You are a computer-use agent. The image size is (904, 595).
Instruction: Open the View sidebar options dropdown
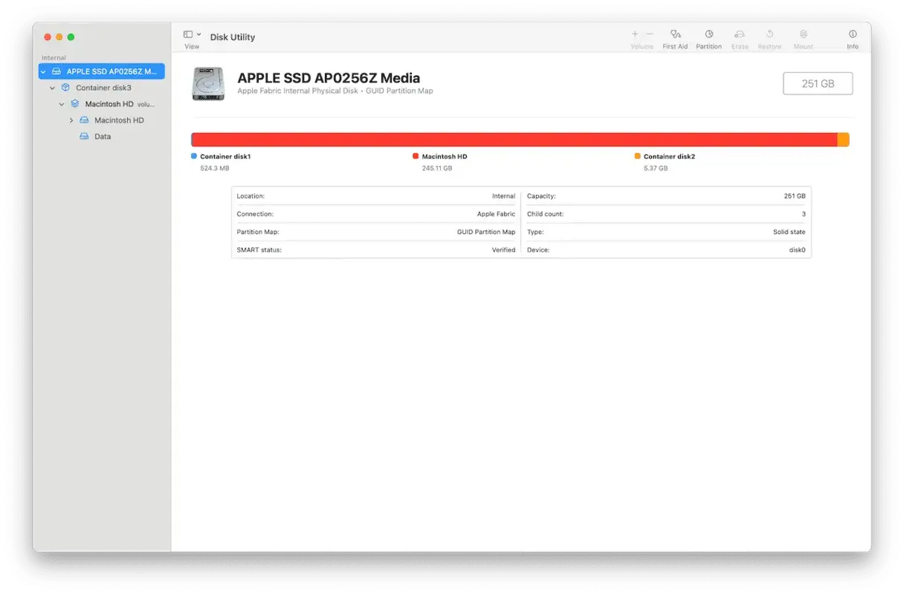193,35
